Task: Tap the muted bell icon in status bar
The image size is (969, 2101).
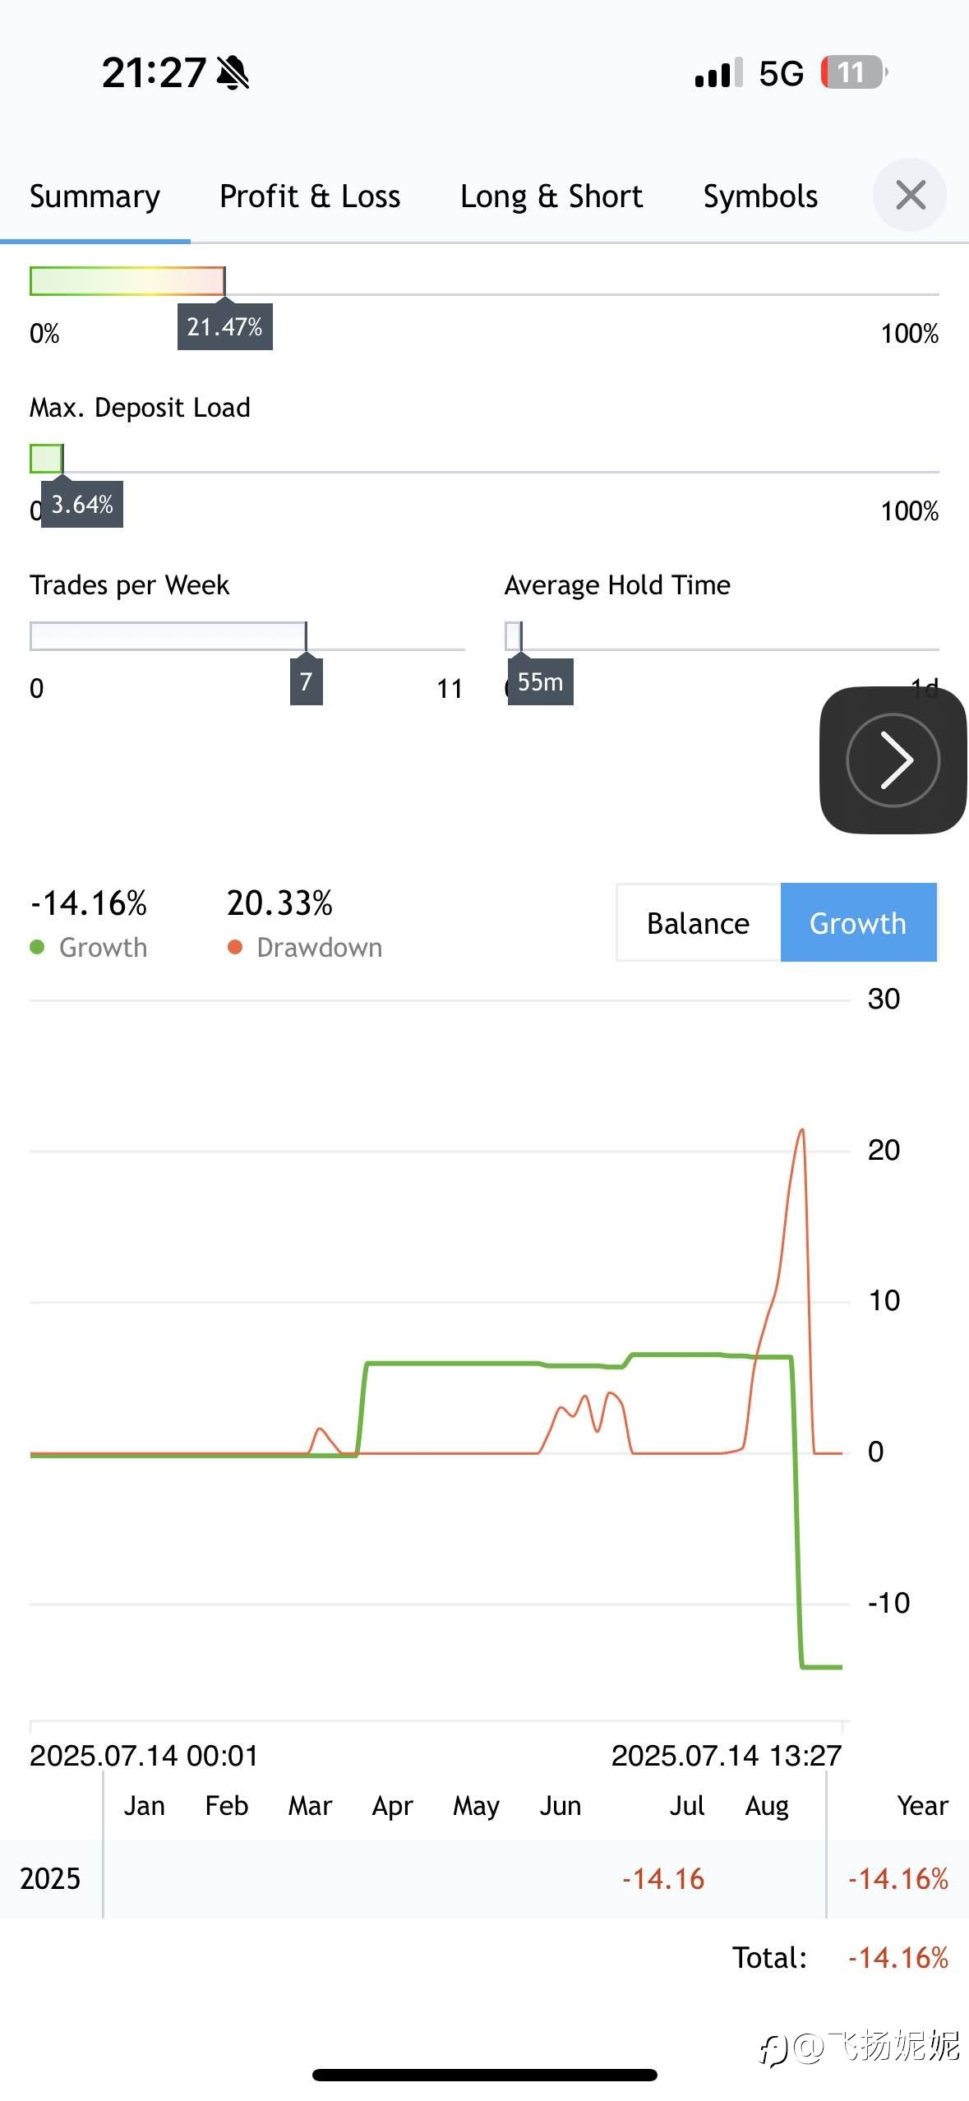Action: (x=233, y=73)
